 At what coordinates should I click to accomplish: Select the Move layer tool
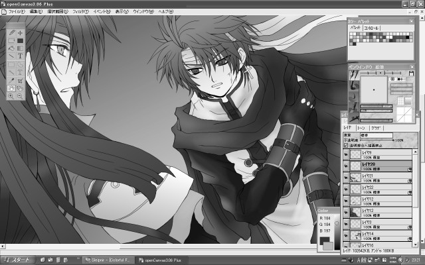(x=20, y=33)
